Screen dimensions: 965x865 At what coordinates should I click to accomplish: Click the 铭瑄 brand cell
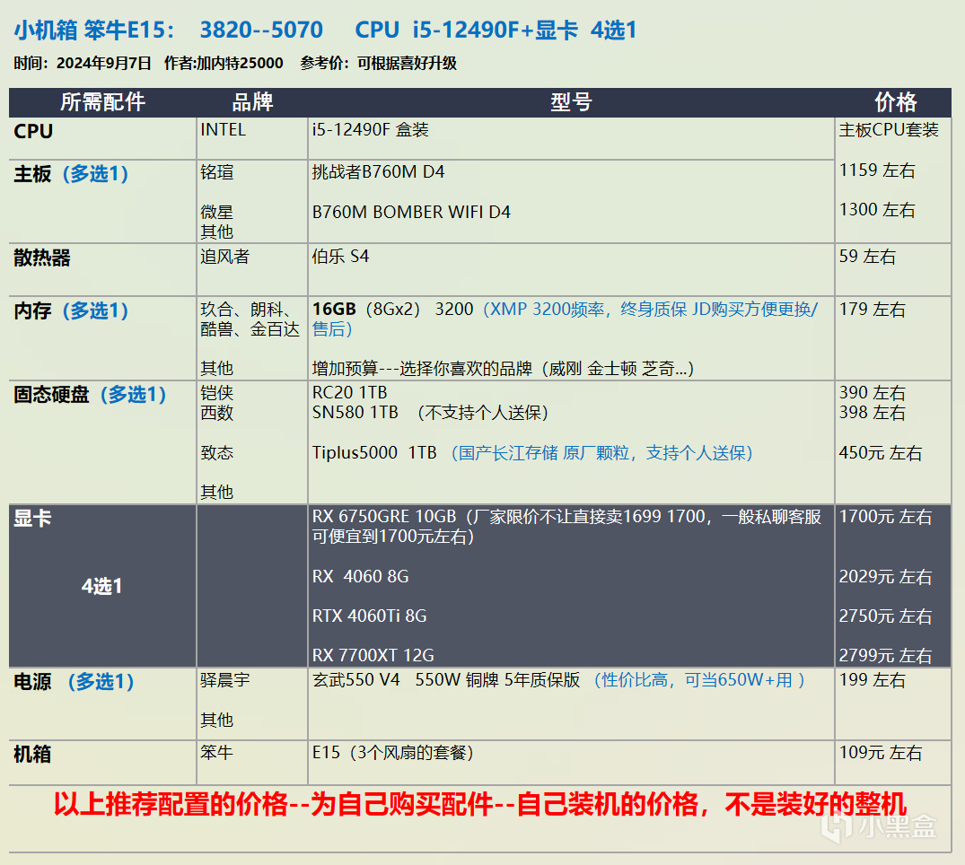[x=216, y=172]
